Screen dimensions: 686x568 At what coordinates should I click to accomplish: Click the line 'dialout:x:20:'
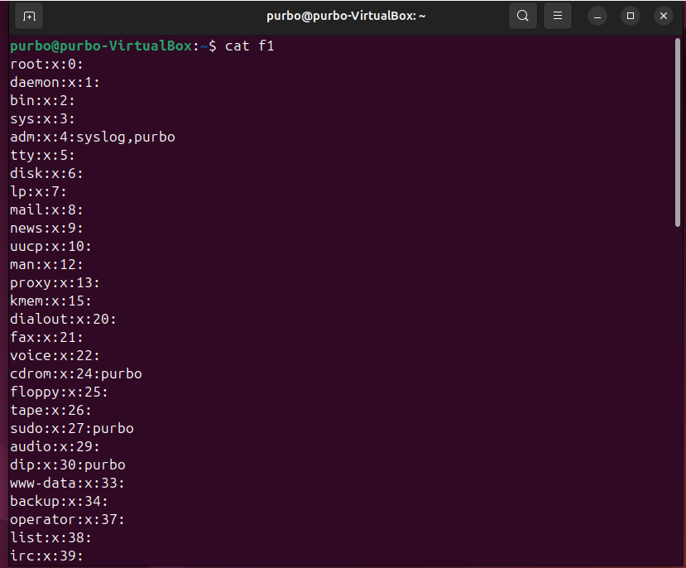click(x=63, y=319)
